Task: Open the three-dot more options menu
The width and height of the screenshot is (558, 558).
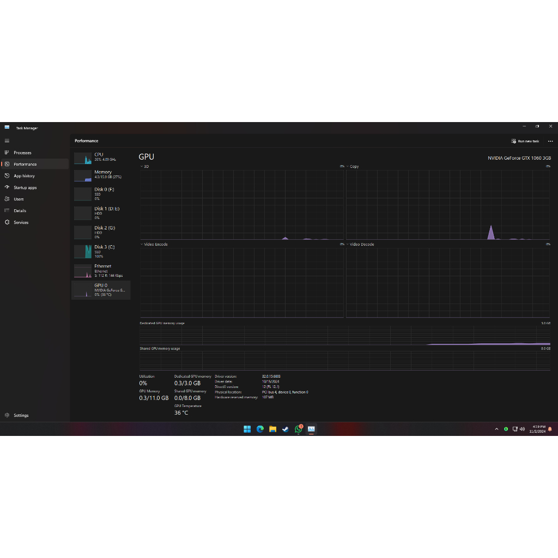Action: tap(550, 141)
